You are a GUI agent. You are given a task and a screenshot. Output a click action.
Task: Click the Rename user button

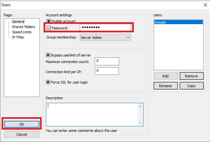[165, 86]
